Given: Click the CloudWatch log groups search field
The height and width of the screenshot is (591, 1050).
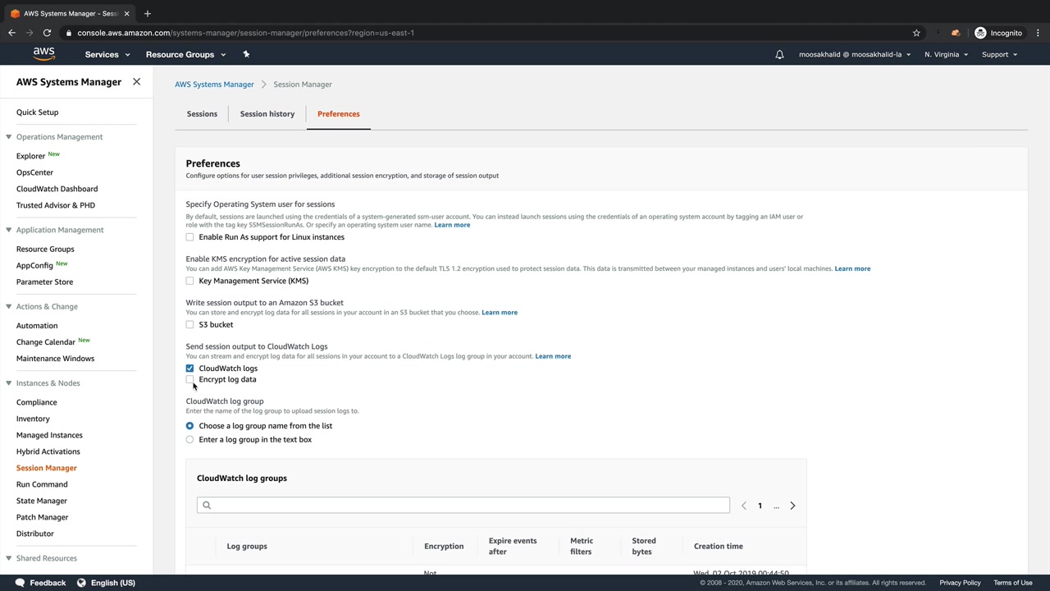Looking at the screenshot, I should point(463,506).
